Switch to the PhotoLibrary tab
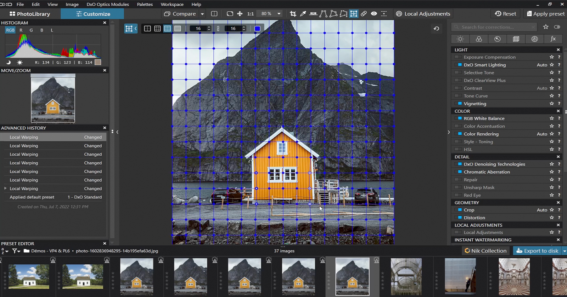Screen dimensions: 567x297 point(30,14)
